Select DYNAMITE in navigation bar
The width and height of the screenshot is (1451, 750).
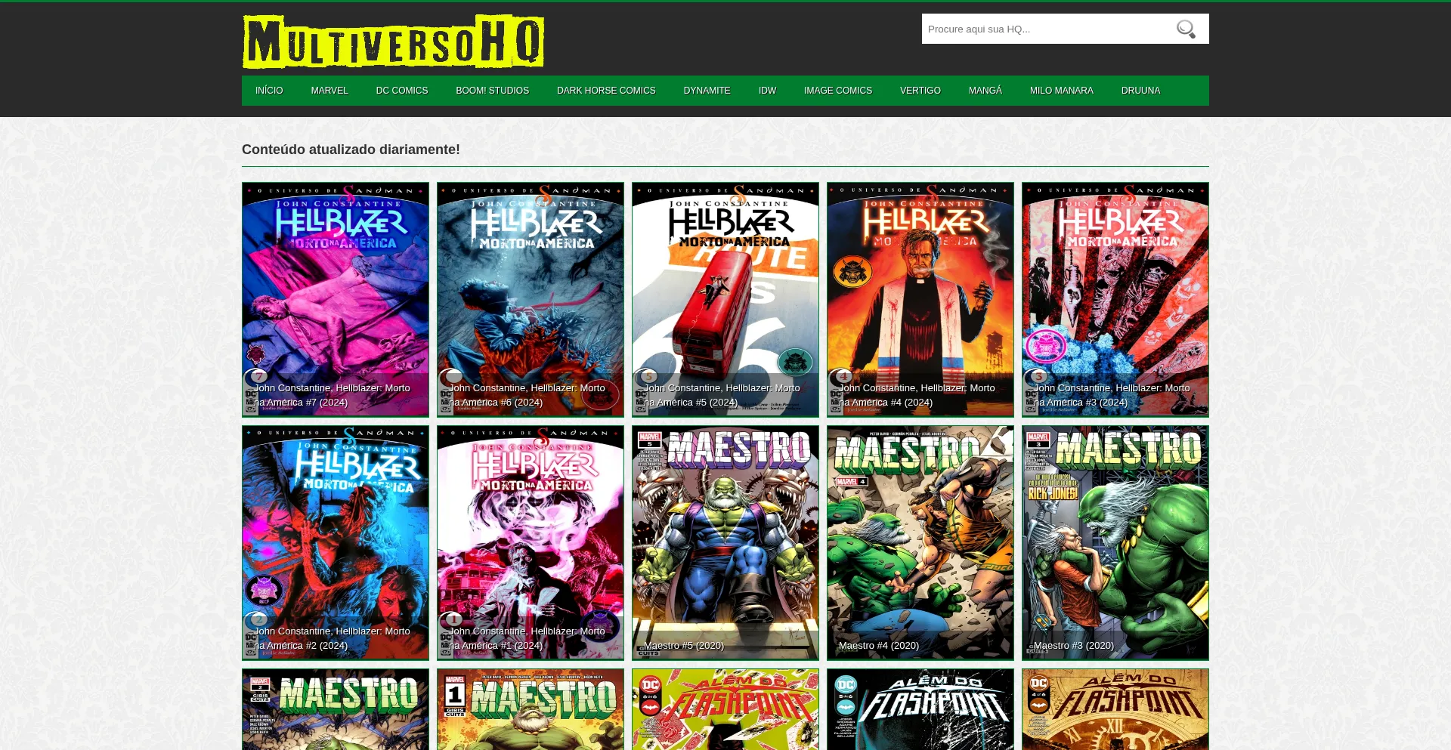(707, 91)
